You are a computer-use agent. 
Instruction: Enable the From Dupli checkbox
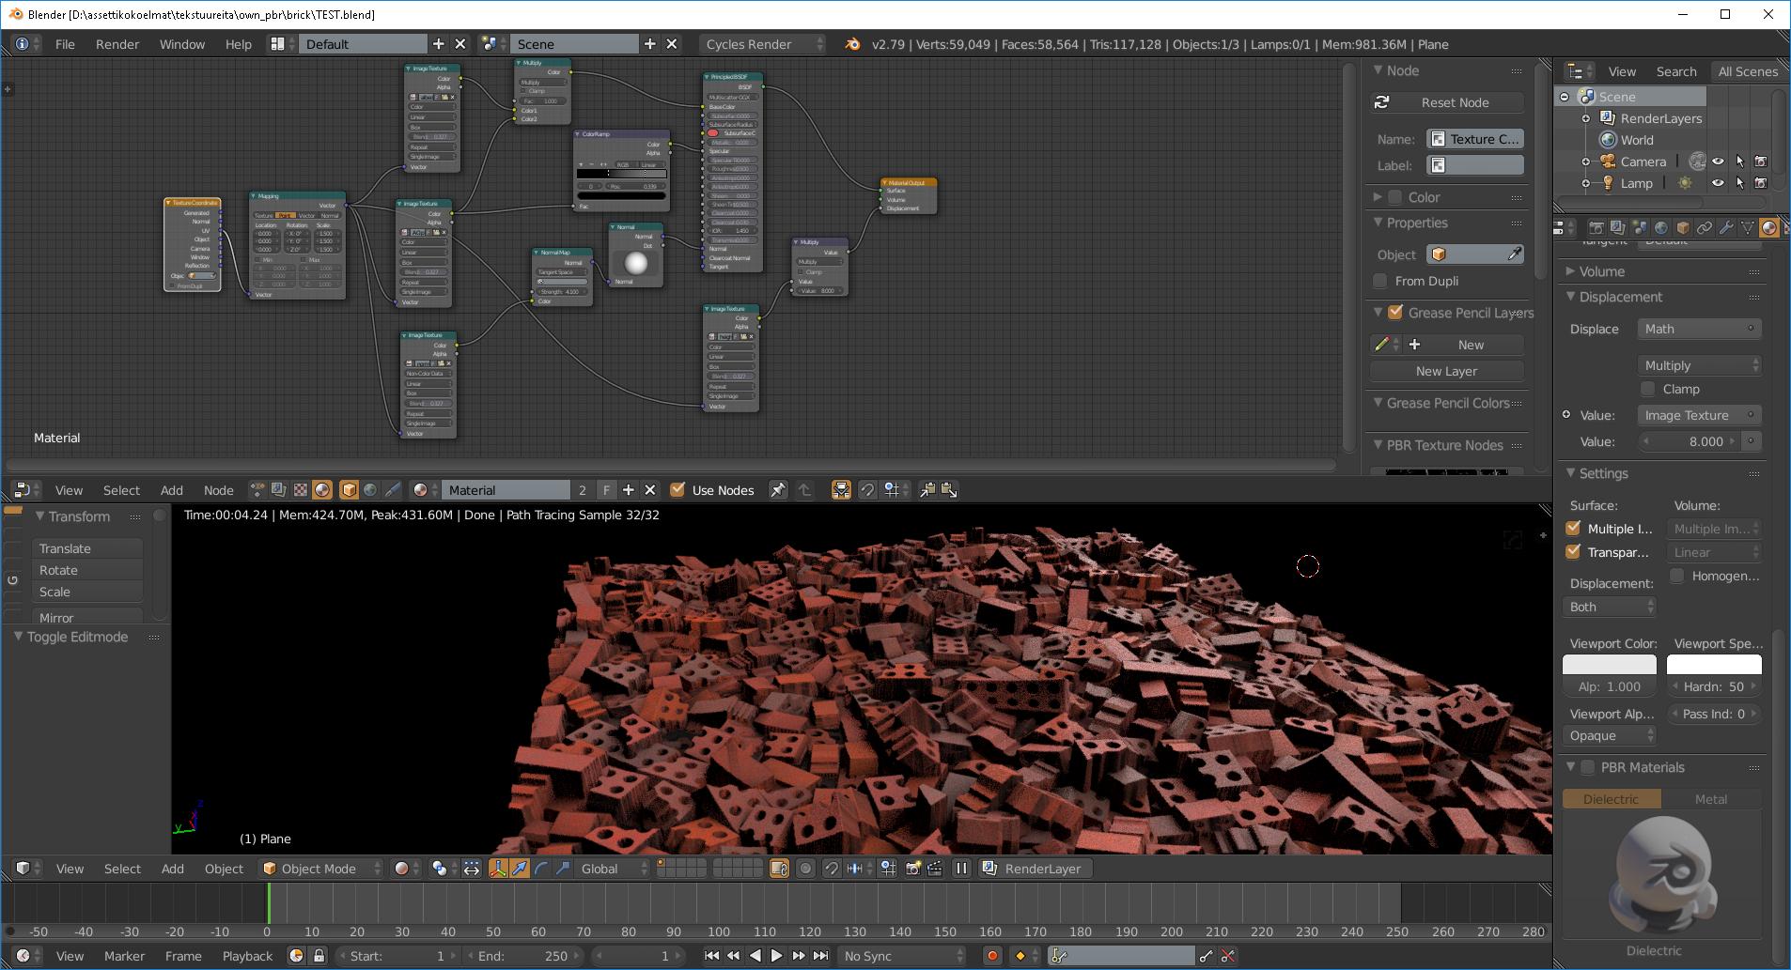click(1380, 281)
